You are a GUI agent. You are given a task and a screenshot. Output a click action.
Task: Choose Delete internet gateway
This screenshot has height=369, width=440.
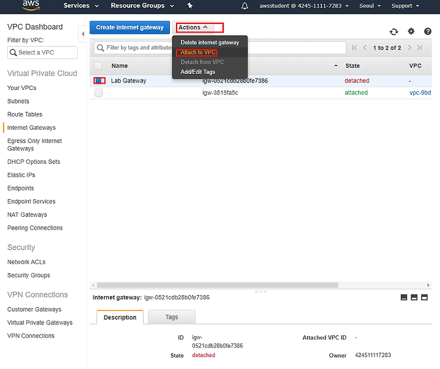(x=210, y=43)
